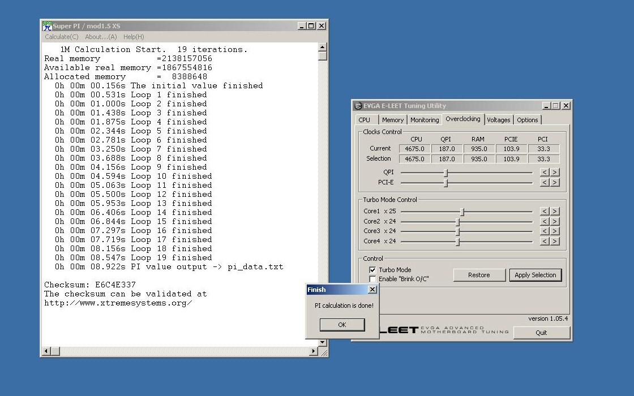Switch to the Monitoring tab

[x=425, y=120]
